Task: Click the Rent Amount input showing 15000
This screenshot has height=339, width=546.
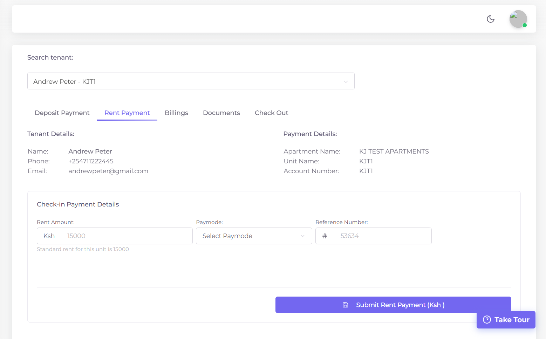Action: click(x=126, y=236)
